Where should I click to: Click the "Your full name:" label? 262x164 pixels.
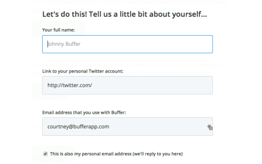point(58,30)
